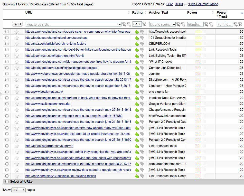The height and width of the screenshot is (196, 244).
Task: Clear the Power column filter icon
Action: [211, 24]
